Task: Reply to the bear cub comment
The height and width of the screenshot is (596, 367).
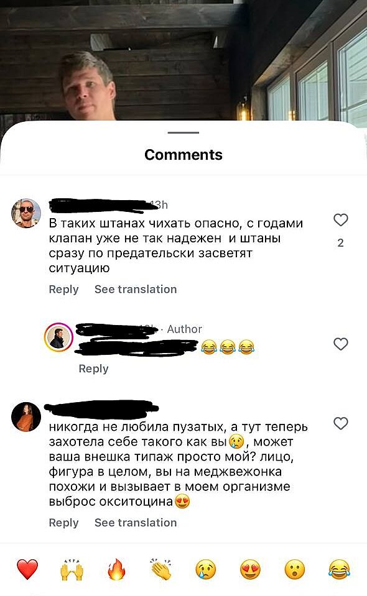Action: [x=63, y=523]
